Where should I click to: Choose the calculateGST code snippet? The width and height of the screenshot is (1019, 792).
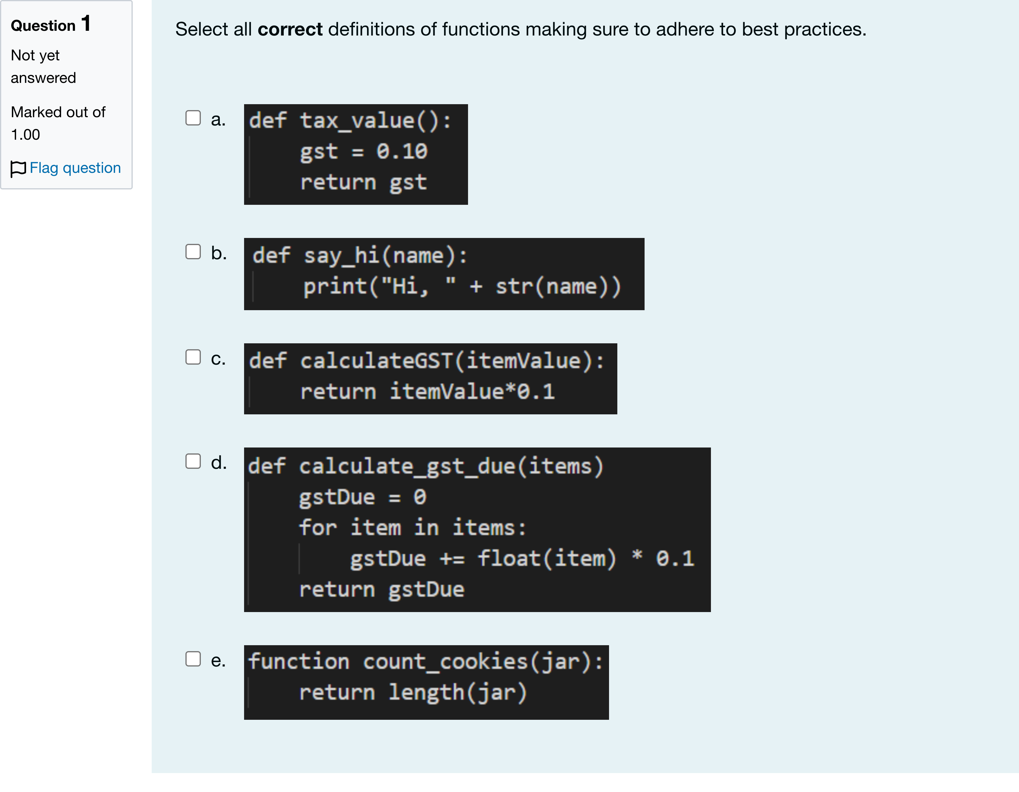coord(431,379)
